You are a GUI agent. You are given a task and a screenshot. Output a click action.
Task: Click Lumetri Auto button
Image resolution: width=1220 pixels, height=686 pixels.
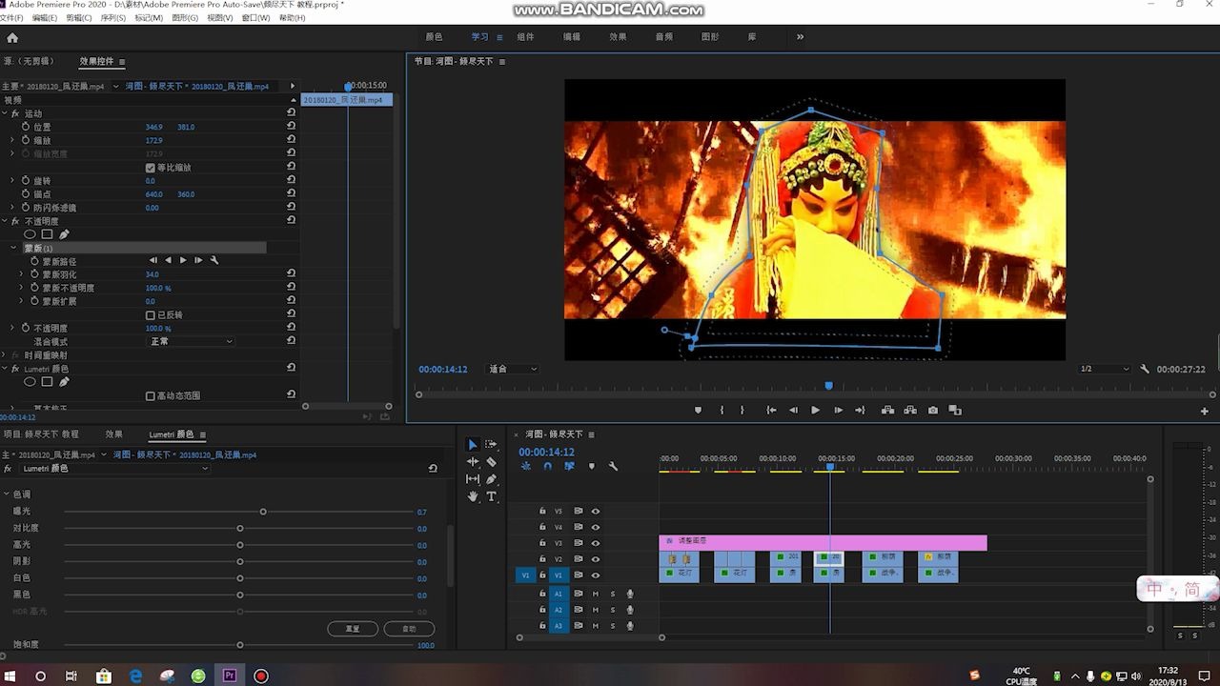410,629
